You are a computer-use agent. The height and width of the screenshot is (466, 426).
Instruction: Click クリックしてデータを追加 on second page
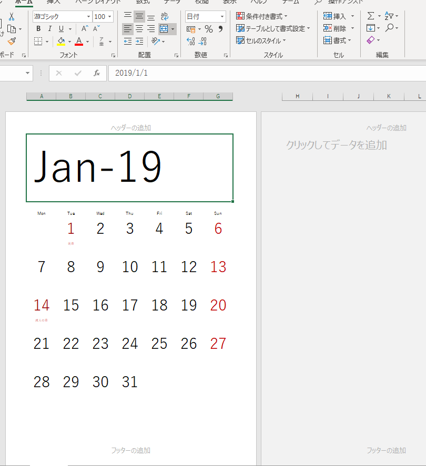337,145
